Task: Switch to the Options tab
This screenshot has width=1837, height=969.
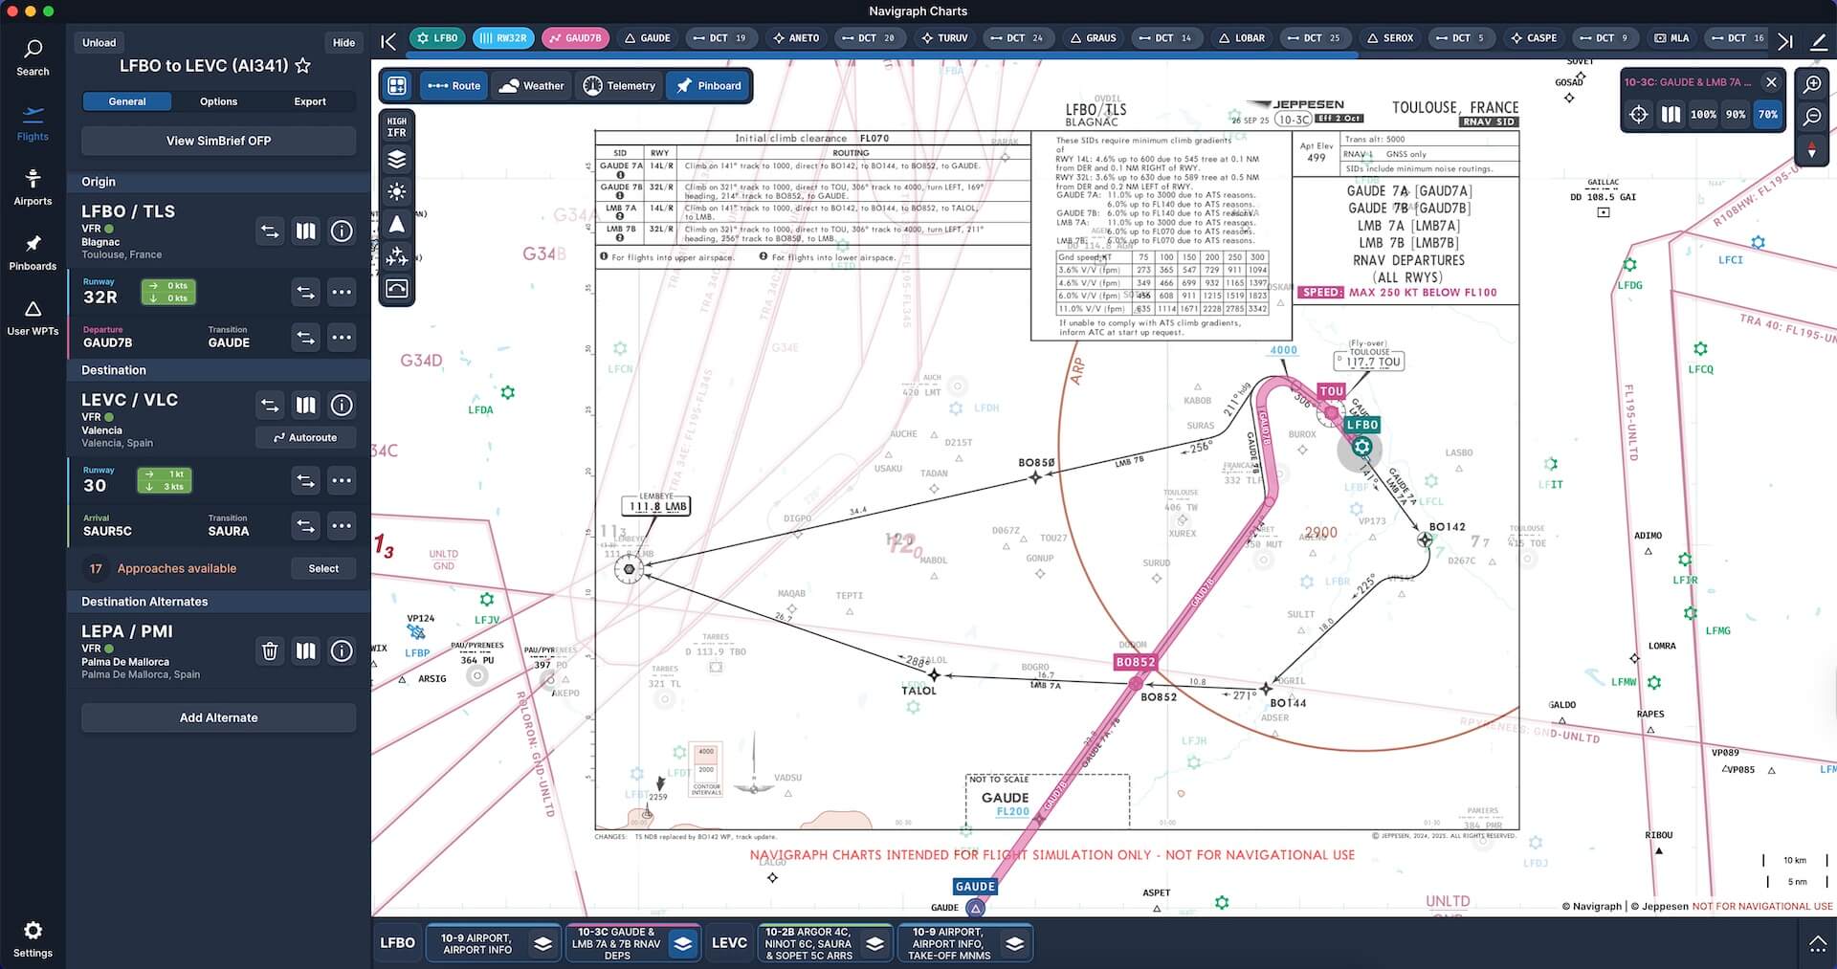Action: pos(218,101)
